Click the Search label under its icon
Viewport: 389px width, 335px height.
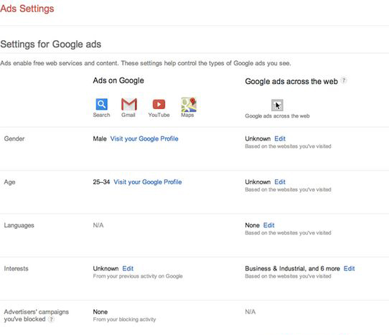(101, 115)
